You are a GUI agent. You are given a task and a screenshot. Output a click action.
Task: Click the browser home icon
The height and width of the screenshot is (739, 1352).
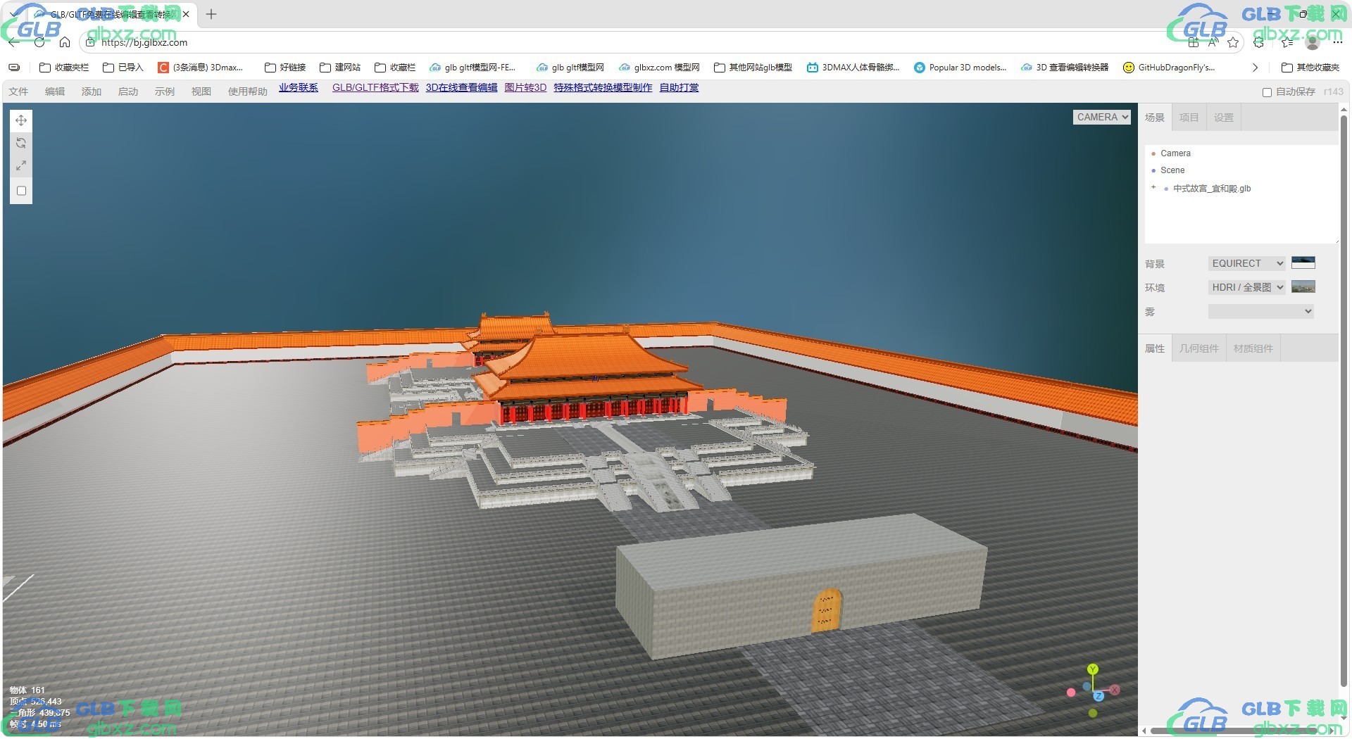65,42
